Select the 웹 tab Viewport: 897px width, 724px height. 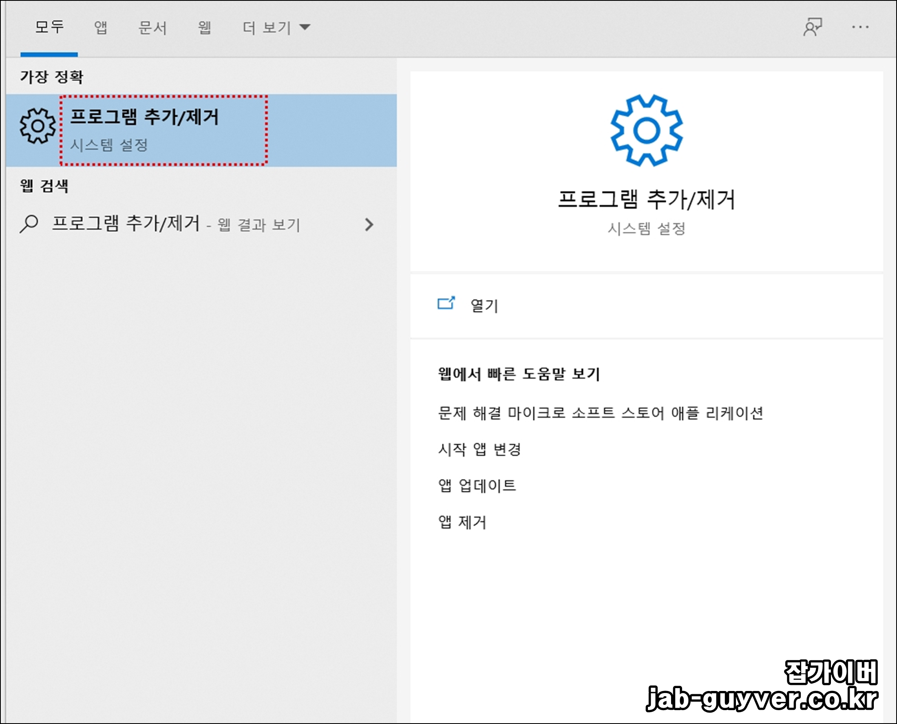[204, 28]
